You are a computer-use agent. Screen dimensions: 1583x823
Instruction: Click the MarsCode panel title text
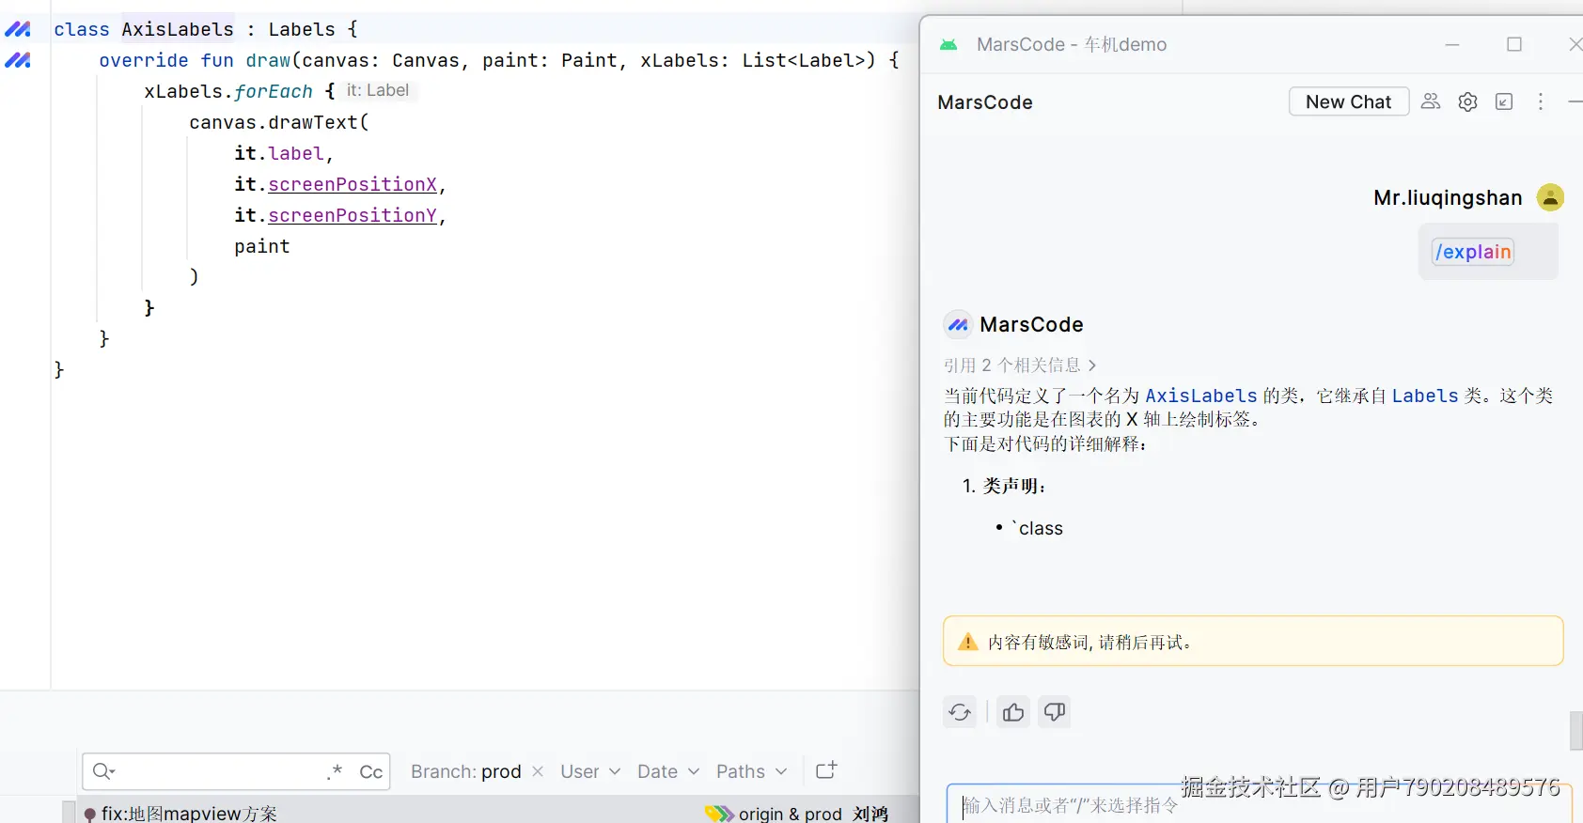985,102
